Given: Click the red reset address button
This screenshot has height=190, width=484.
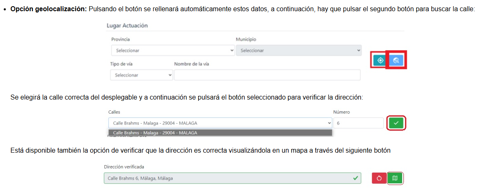Looking at the screenshot, I should (379, 178).
